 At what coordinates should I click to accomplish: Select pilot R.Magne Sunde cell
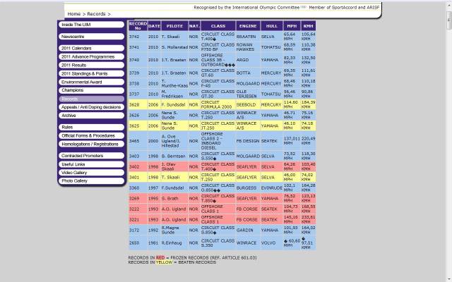point(174,231)
